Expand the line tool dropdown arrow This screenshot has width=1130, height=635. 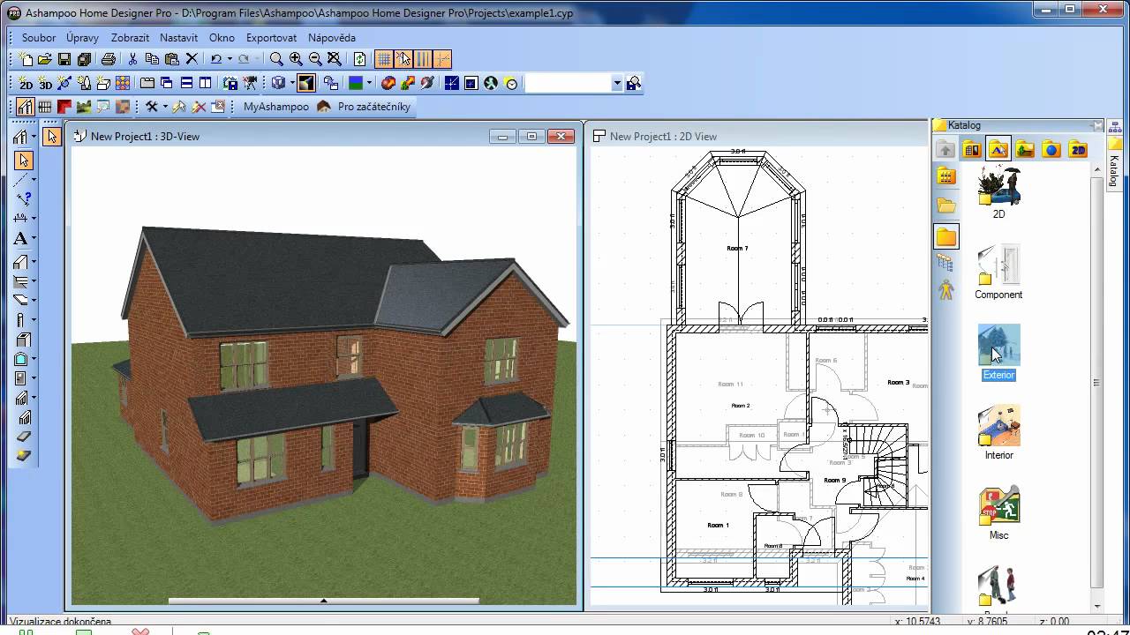pyautogui.click(x=34, y=179)
